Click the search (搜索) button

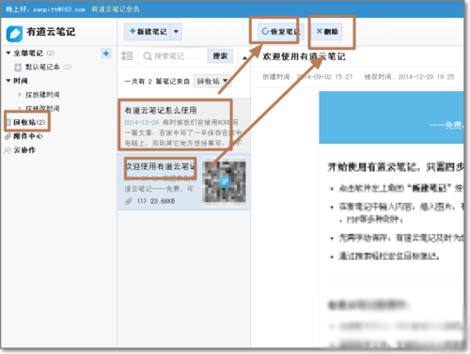220,56
